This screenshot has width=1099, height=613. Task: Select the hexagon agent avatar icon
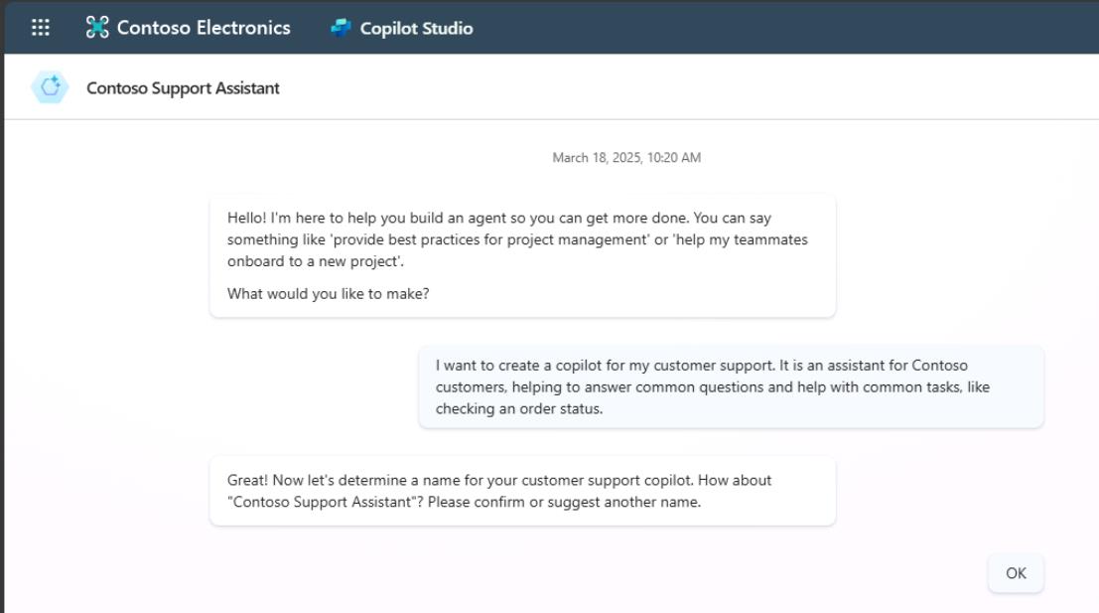tap(50, 87)
